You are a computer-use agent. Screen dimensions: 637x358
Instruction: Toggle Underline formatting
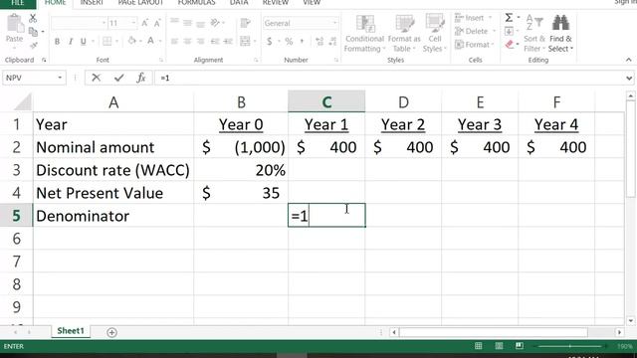click(84, 42)
